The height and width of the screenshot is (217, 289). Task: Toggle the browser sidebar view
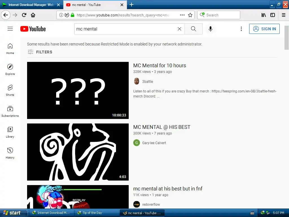click(273, 15)
